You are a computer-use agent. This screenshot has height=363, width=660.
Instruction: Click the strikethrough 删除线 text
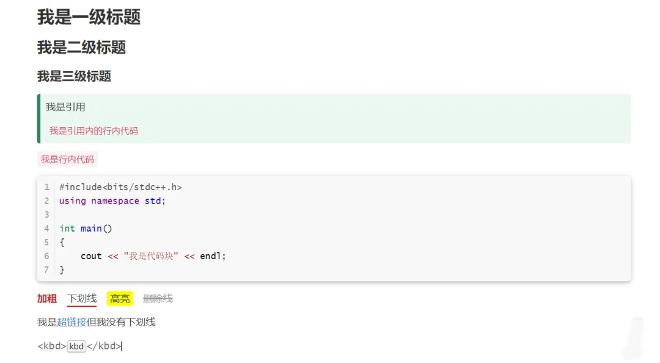pos(158,299)
